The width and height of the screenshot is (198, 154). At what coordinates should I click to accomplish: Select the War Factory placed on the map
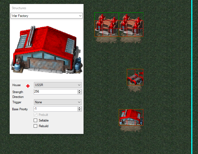[x=131, y=117]
